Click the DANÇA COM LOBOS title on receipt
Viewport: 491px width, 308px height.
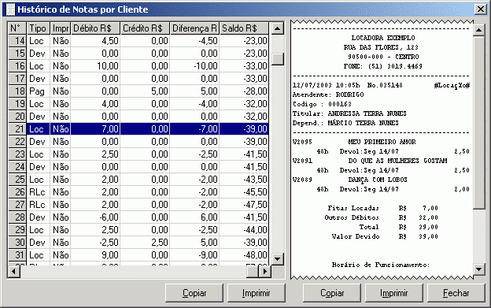coord(378,180)
